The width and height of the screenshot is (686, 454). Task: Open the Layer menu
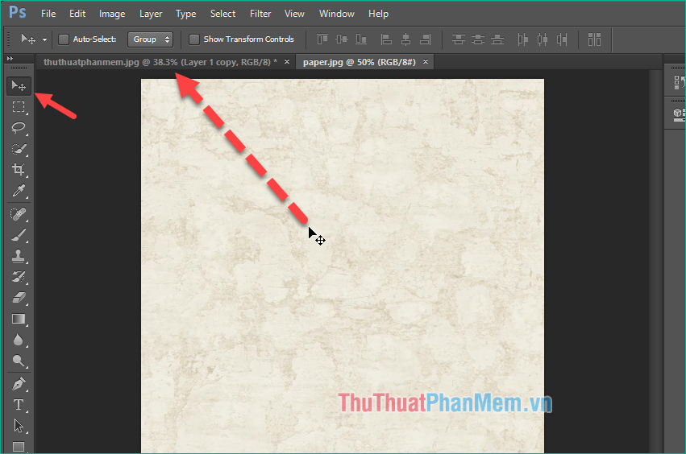[151, 14]
